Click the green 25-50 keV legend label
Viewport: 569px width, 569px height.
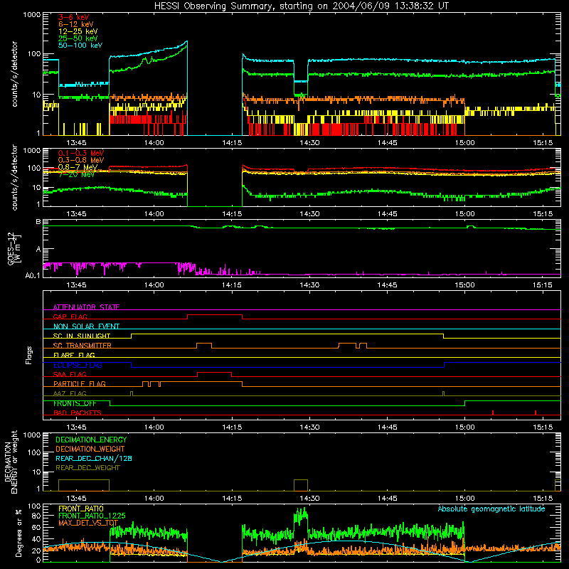(78, 38)
